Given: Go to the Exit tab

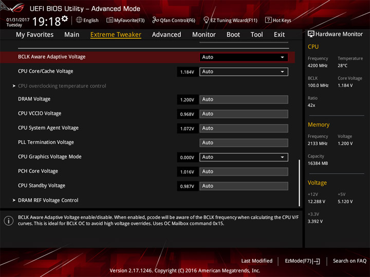Looking at the screenshot, I should (279, 35).
